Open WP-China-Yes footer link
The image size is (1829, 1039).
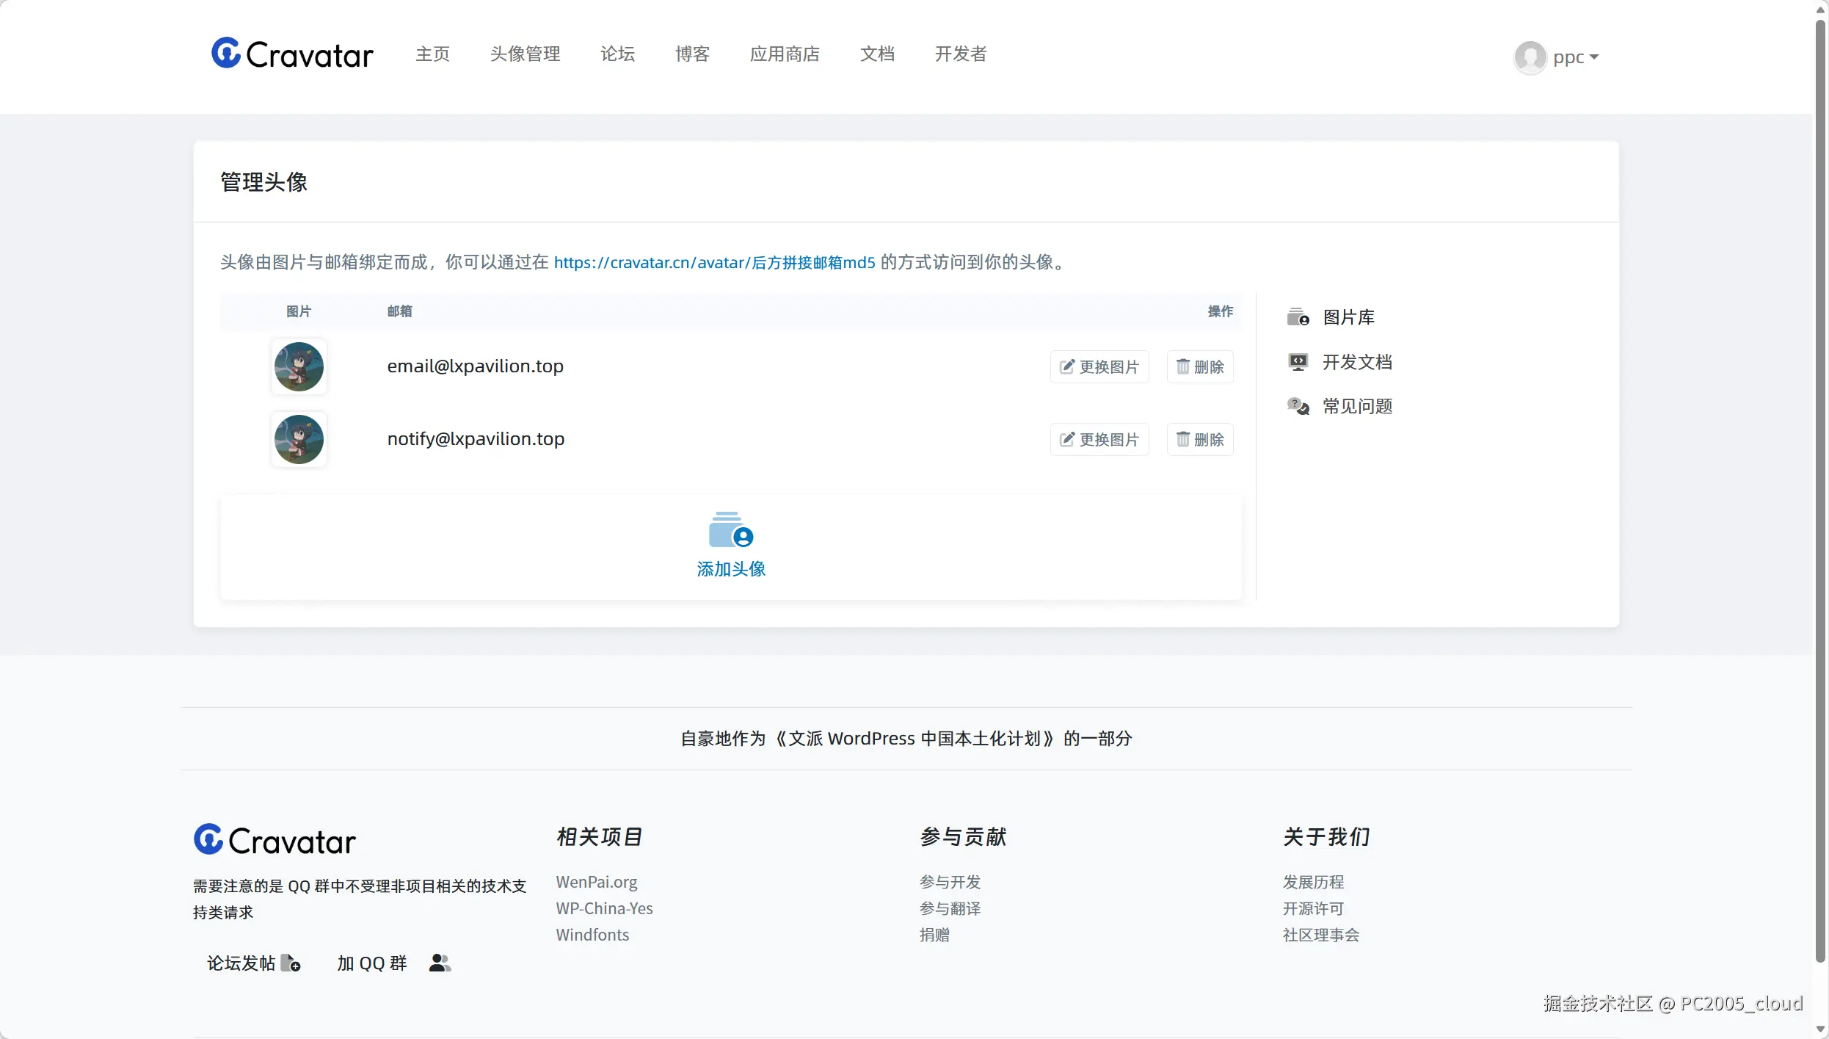[x=604, y=908]
